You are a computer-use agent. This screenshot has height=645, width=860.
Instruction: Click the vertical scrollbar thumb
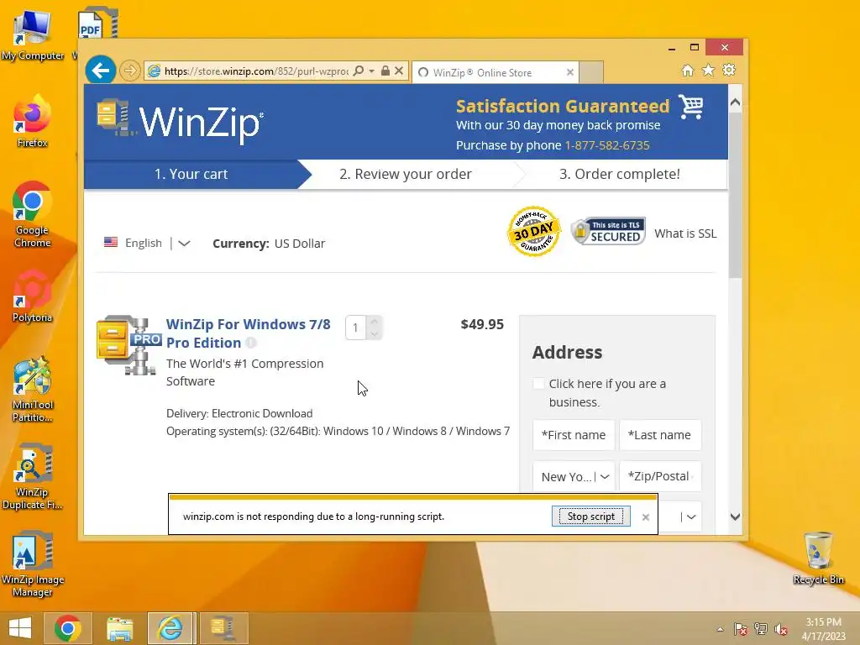pyautogui.click(x=735, y=195)
